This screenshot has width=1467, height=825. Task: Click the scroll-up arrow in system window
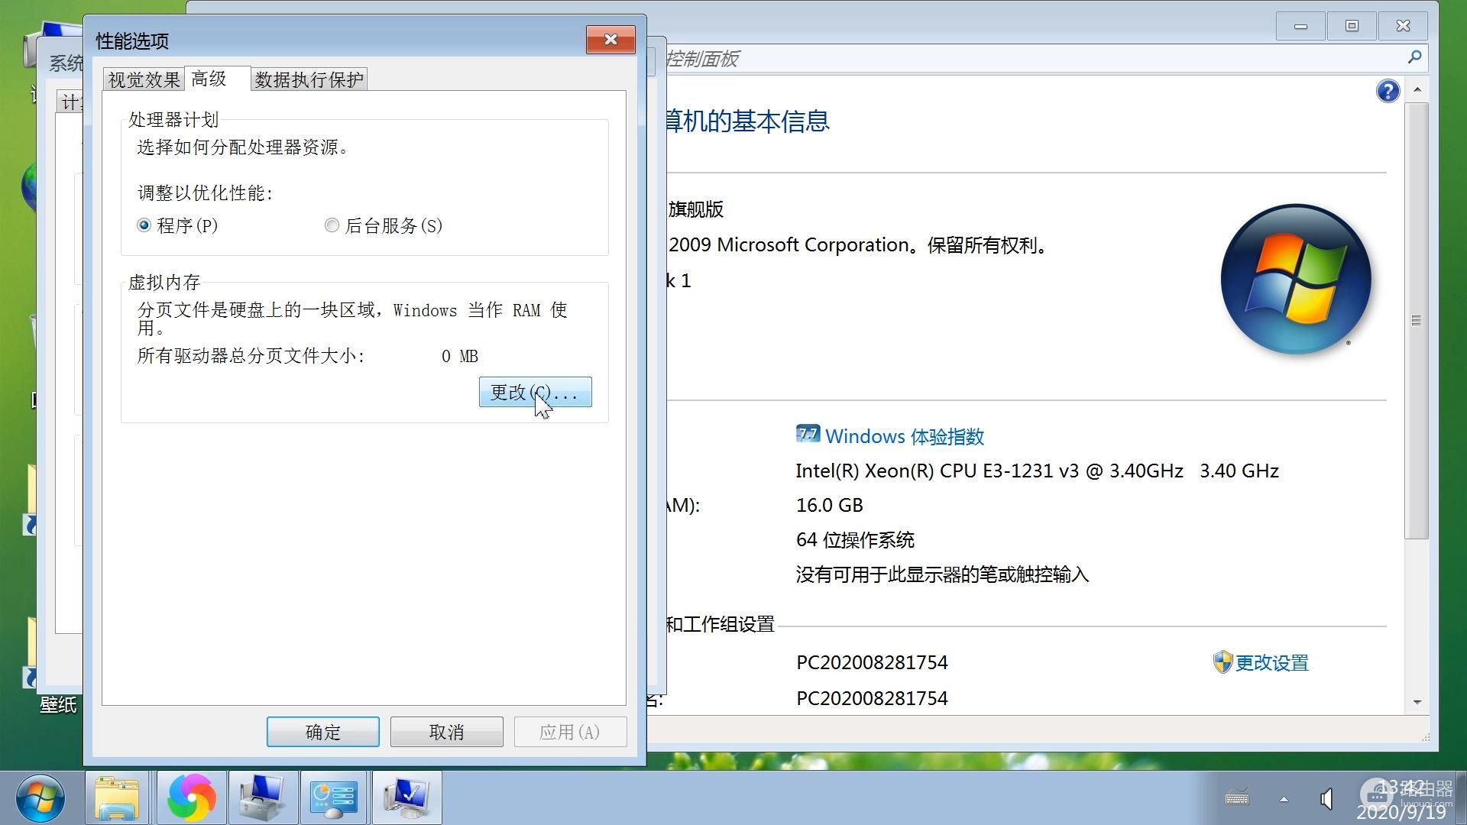[1417, 90]
